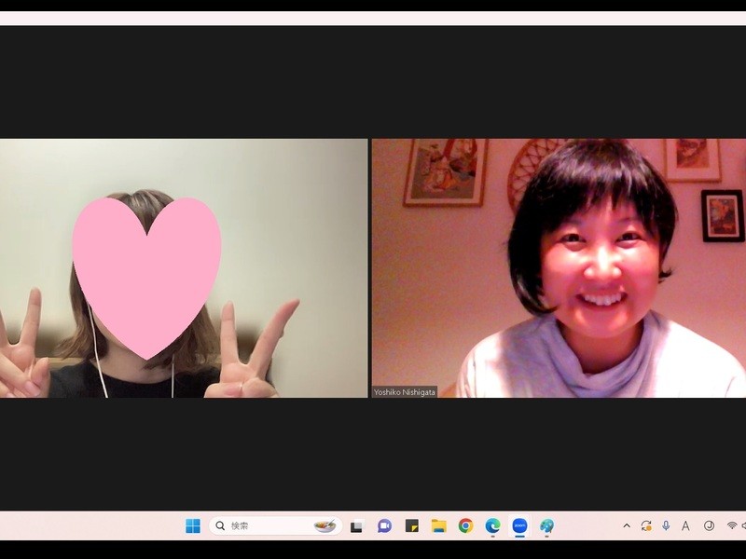
Task: Open the Windows Start menu
Action: (x=193, y=525)
